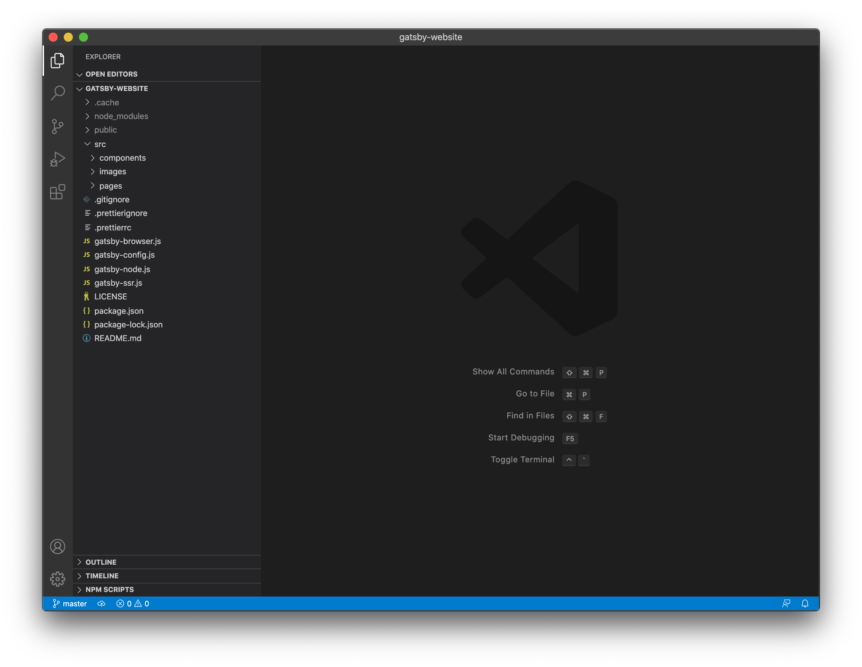Open the .prettierrc file
The width and height of the screenshot is (862, 667).
(167, 228)
